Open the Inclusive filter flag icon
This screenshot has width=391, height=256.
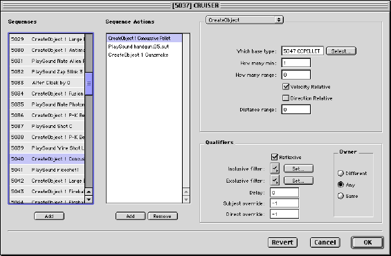pos(275,169)
